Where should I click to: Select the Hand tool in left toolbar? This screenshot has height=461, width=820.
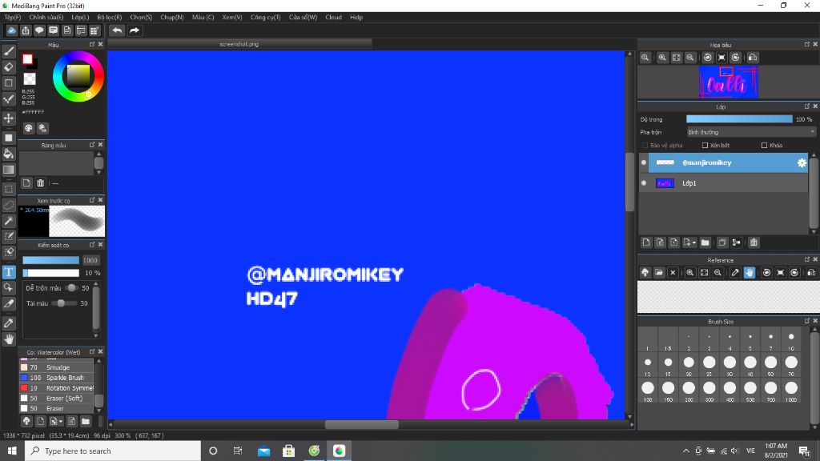click(9, 339)
